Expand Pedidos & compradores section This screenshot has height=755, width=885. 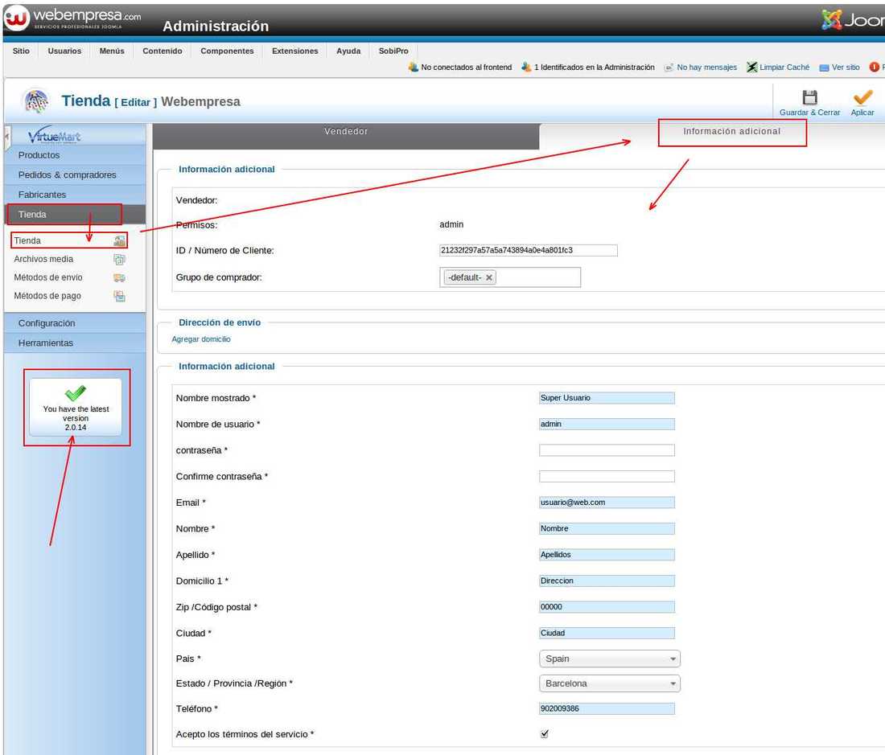(x=75, y=174)
